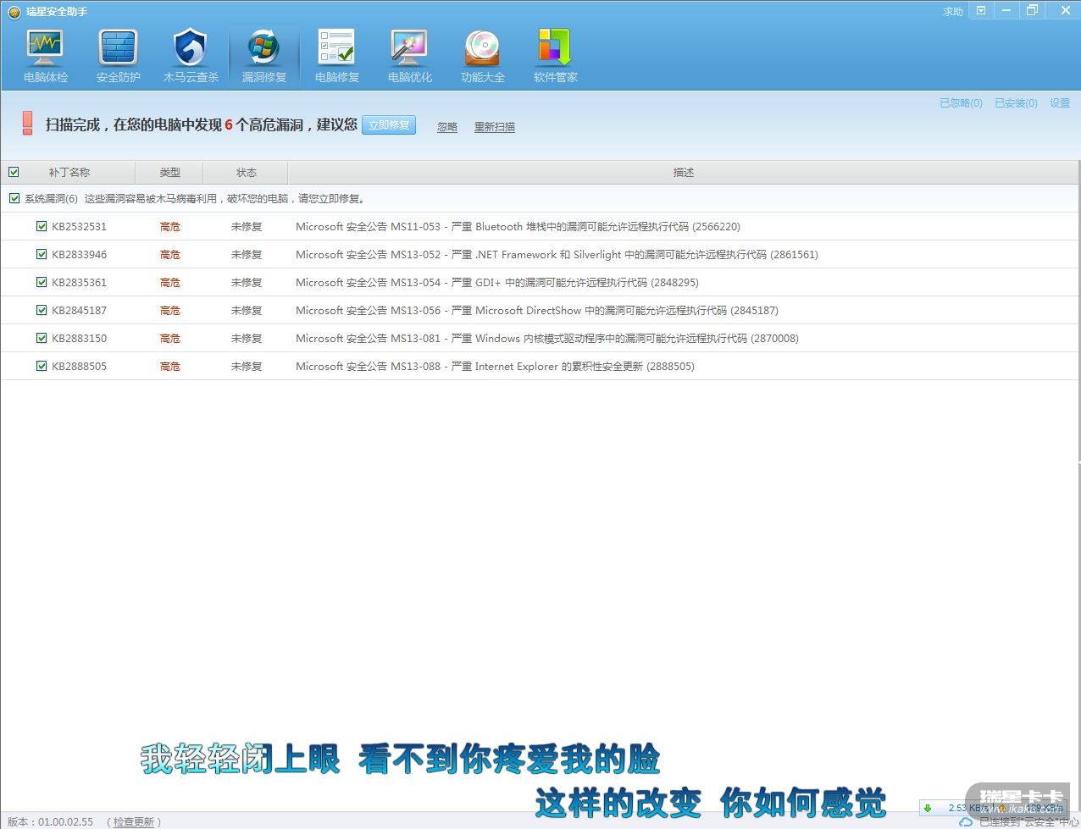Click 高危 severity of KB2835361
This screenshot has height=829, width=1081.
[x=170, y=283]
